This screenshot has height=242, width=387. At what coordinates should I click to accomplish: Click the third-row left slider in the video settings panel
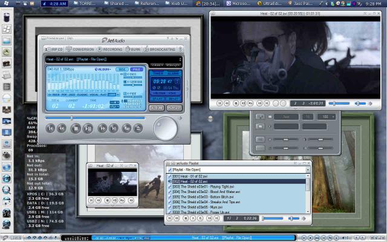point(285,140)
